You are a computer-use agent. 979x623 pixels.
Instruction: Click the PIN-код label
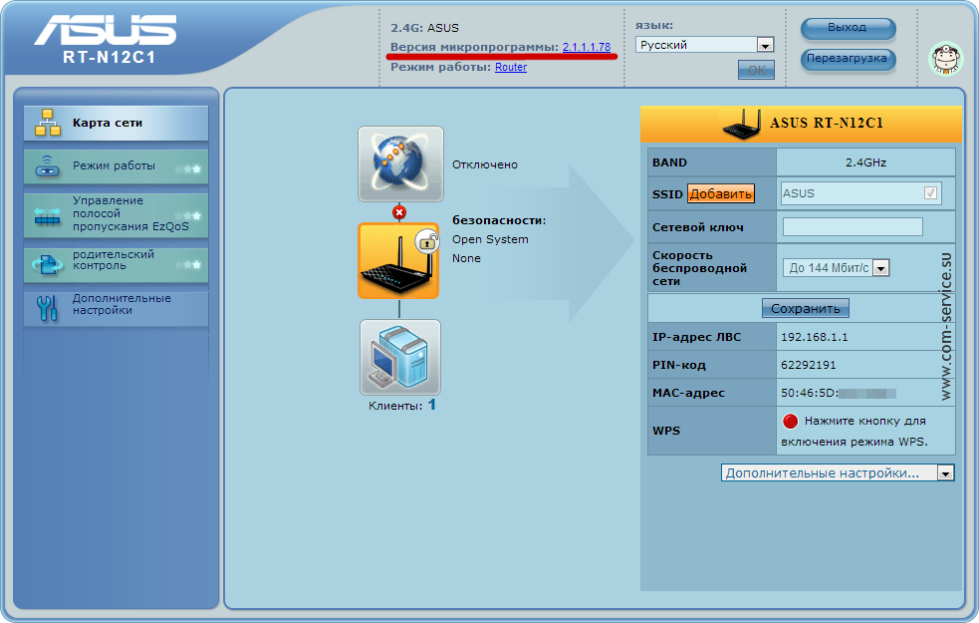click(679, 365)
